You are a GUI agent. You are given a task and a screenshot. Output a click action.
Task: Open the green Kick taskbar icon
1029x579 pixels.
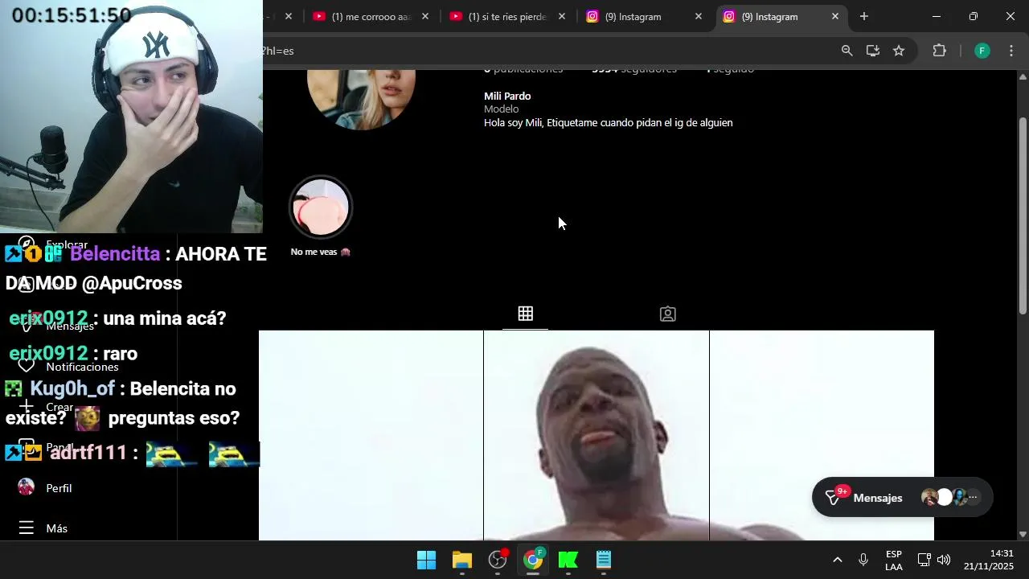coord(568,560)
